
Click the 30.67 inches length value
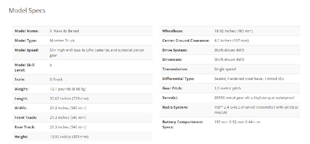pyautogui.click(x=69, y=99)
